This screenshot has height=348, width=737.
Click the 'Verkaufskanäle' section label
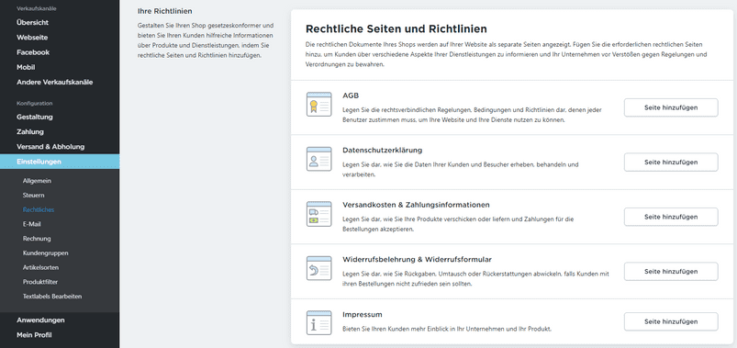pos(37,9)
